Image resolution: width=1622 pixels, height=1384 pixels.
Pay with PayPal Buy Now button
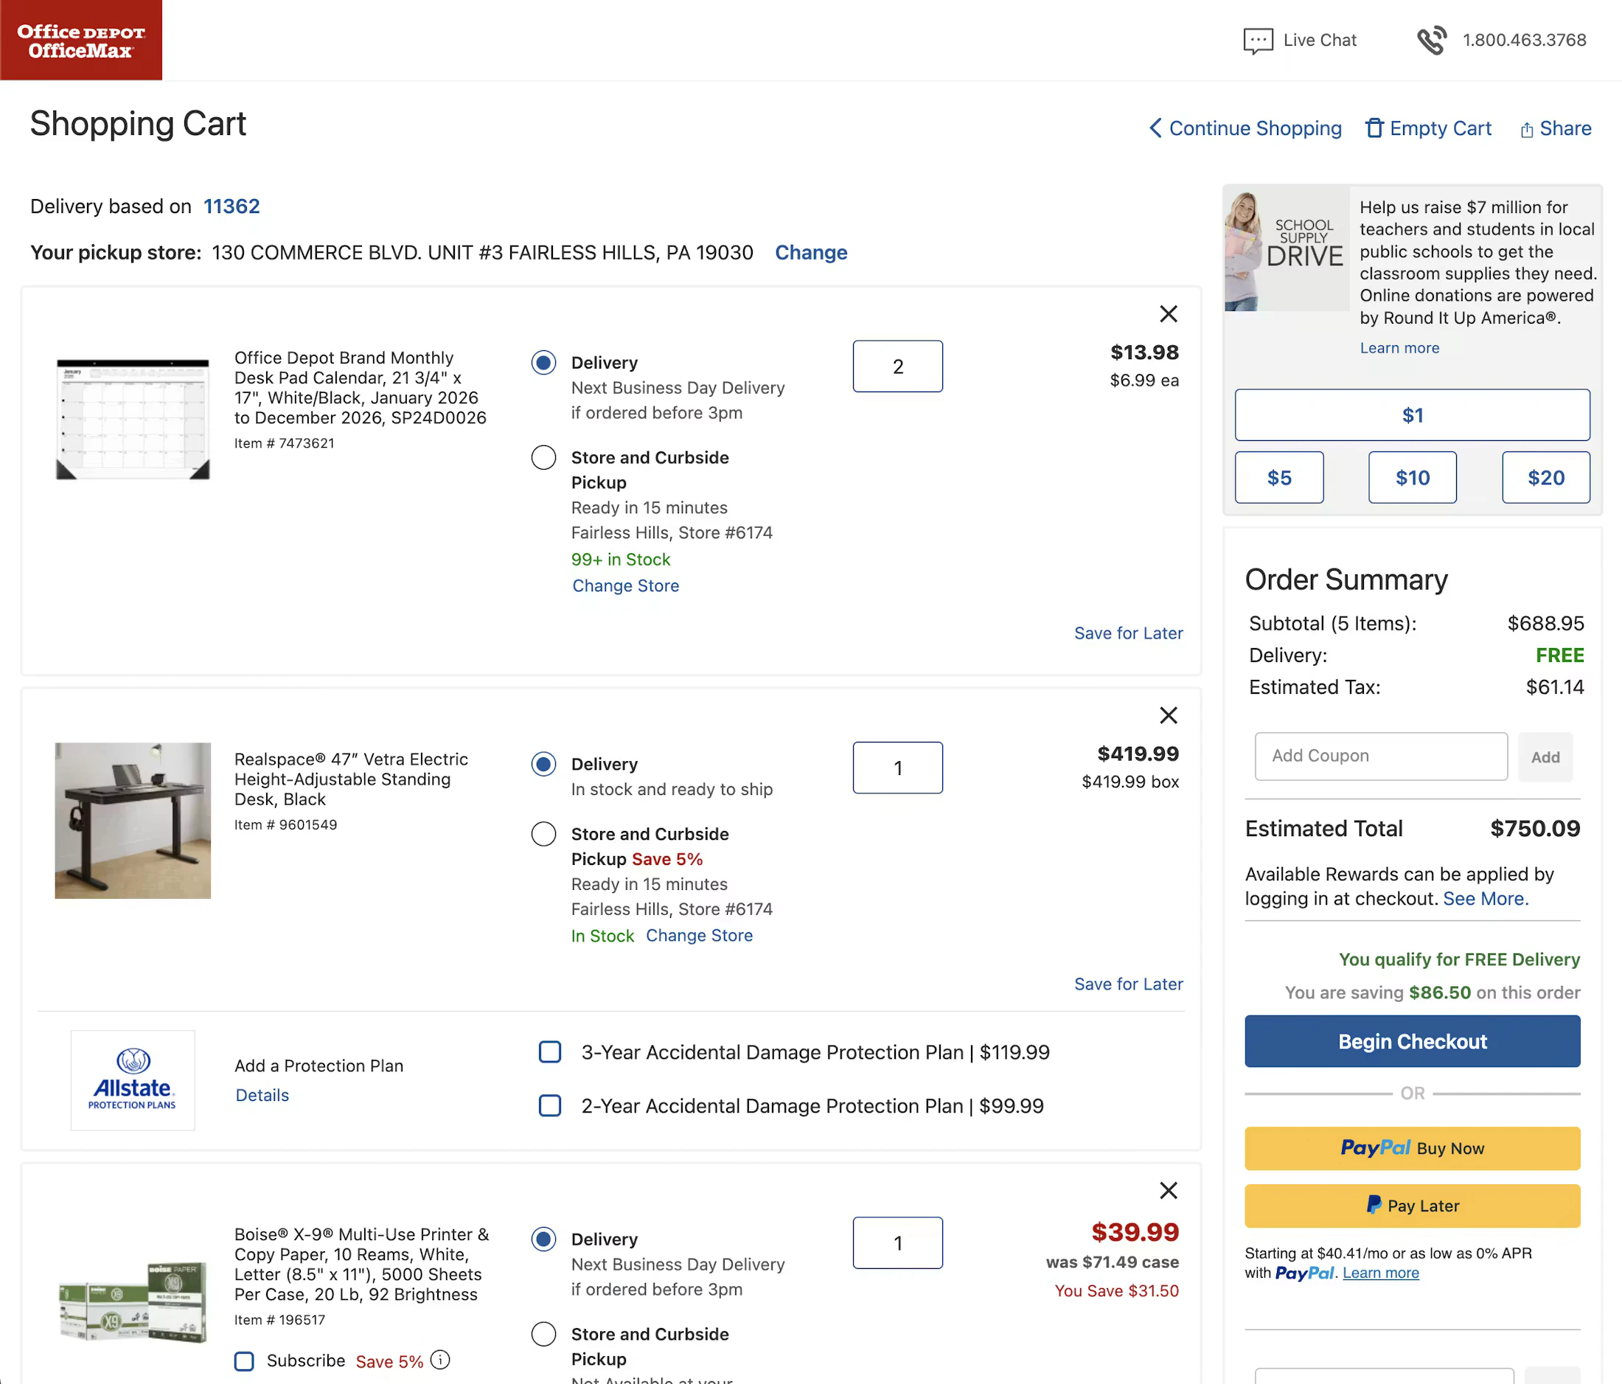[1411, 1147]
